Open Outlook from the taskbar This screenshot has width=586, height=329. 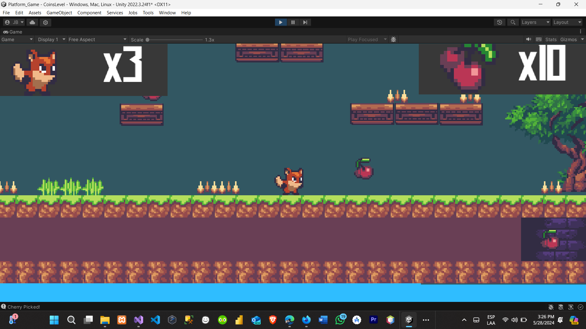click(256, 320)
